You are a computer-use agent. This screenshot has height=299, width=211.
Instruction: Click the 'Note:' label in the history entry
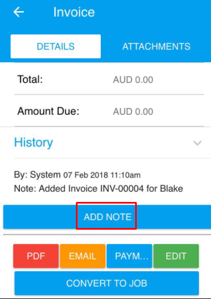tap(25, 189)
